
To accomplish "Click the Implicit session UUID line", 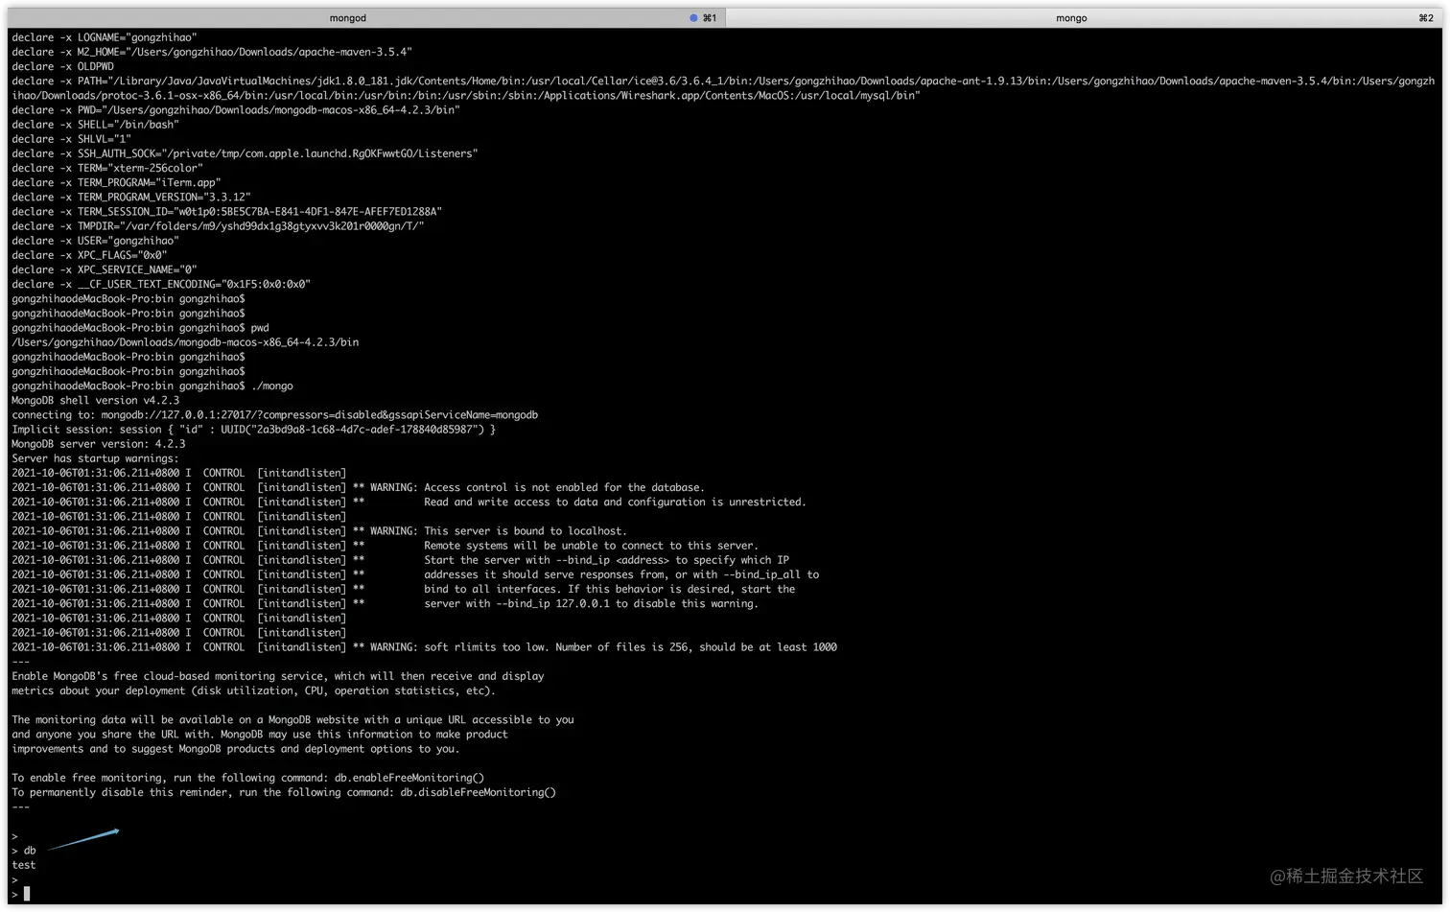I will click(253, 430).
